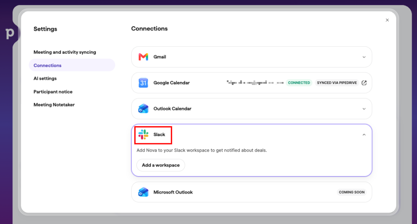This screenshot has height=224, width=417.
Task: Open Meeting and activity syncing settings
Action: [65, 52]
